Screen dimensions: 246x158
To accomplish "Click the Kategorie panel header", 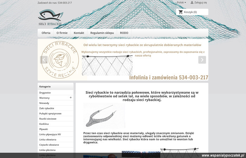I will pyautogui.click(x=56, y=86).
